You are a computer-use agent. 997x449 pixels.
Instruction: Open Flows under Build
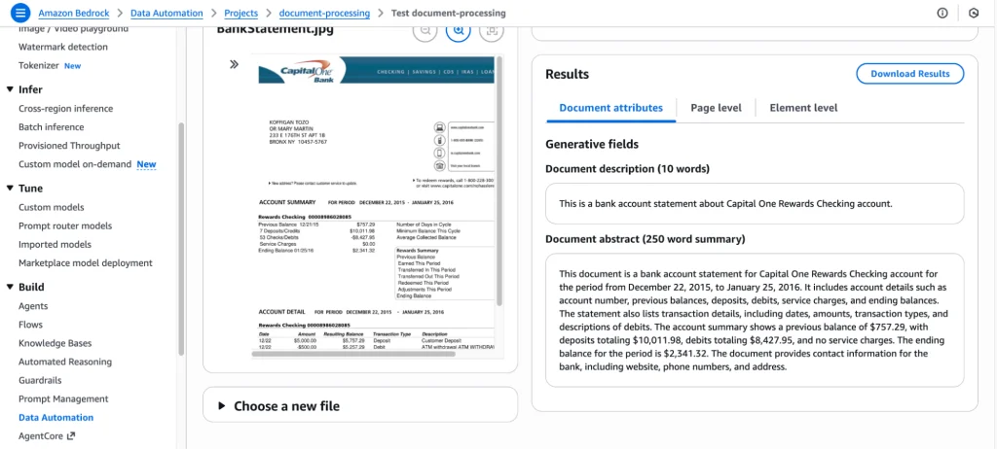click(30, 325)
